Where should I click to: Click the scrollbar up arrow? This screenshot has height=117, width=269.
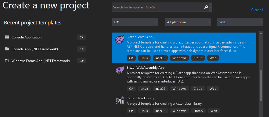pyautogui.click(x=261, y=34)
